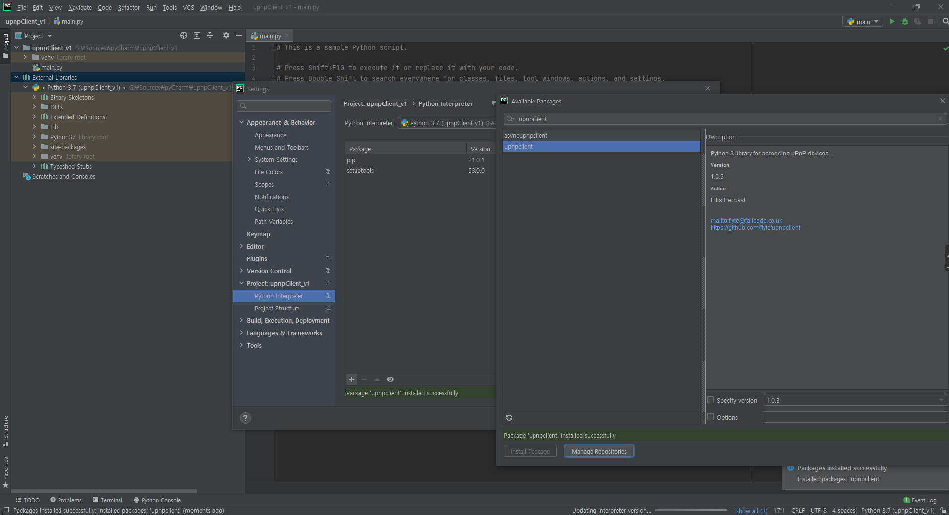Hide the Project panel with minus icon
Viewport: 949px width, 515px height.
(x=239, y=35)
